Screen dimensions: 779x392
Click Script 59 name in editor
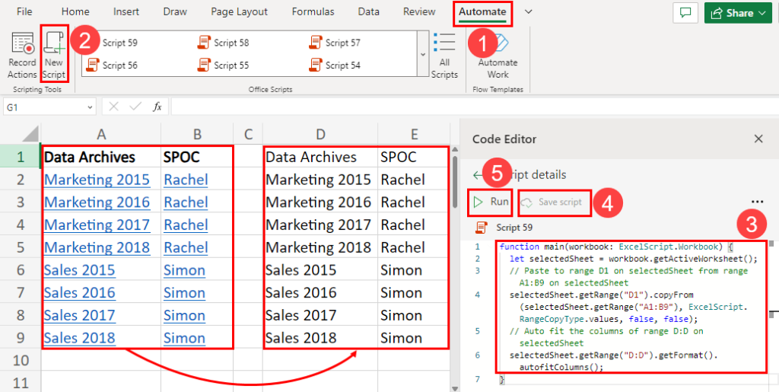pyautogui.click(x=514, y=228)
